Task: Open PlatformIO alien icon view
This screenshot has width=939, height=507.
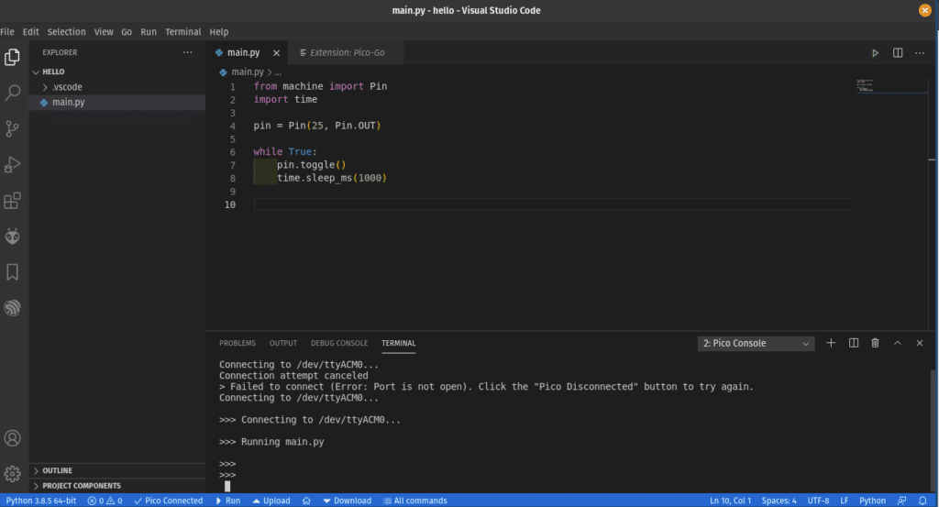Action: point(13,237)
